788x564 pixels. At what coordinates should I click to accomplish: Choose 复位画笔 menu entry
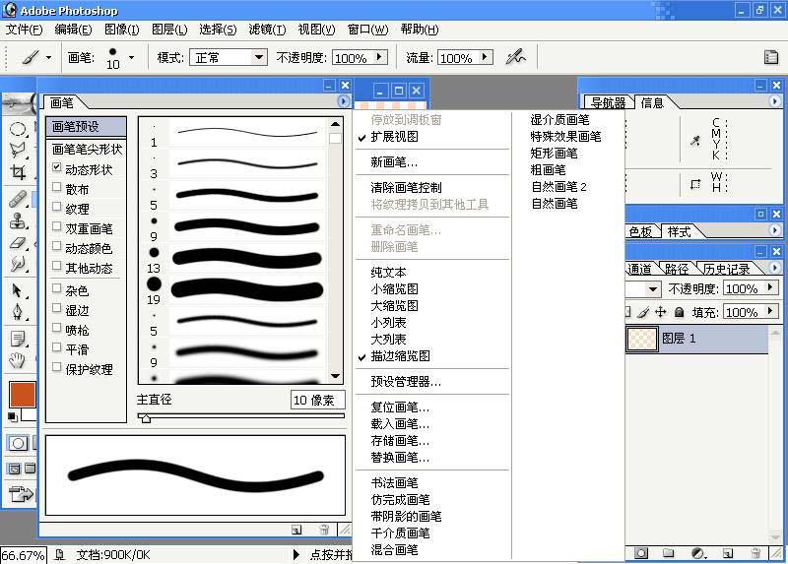(x=400, y=407)
